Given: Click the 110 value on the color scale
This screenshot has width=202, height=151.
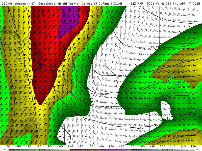Looking at the screenshot, I should [x=70, y=146].
